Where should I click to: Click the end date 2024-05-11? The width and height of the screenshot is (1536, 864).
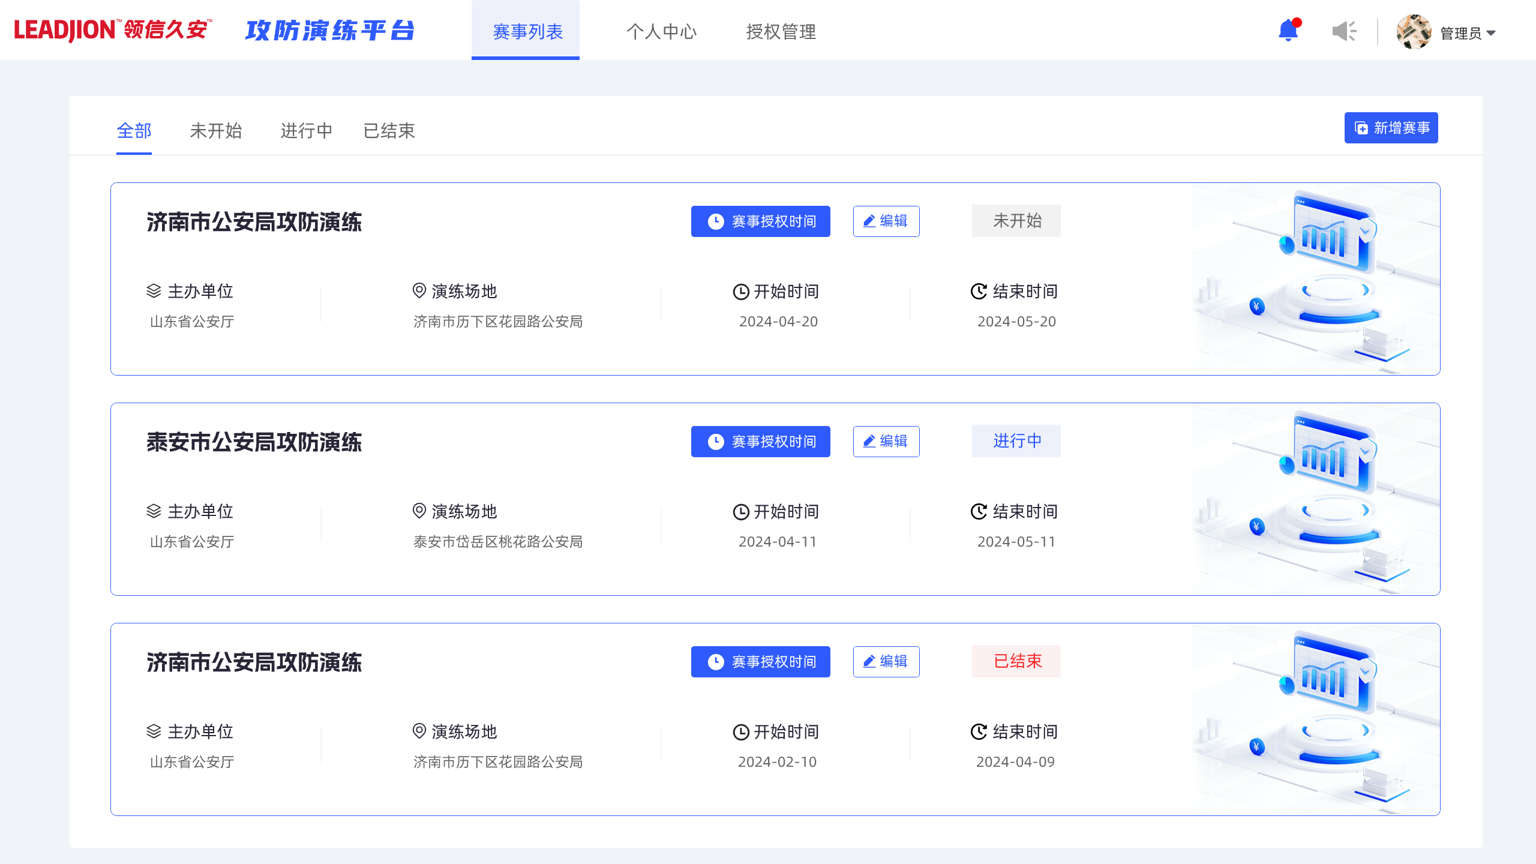pyautogui.click(x=1016, y=542)
